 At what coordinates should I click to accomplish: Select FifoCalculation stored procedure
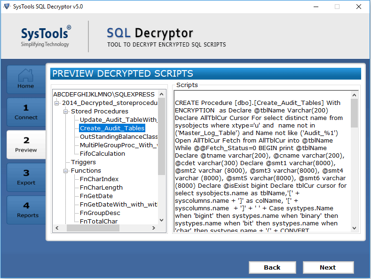pyautogui.click(x=102, y=153)
